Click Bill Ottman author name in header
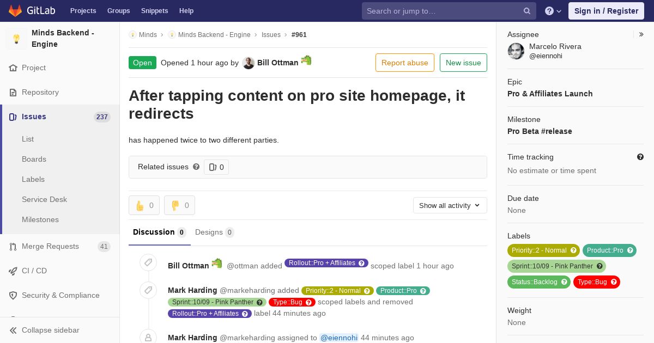Screen dimensions: 654x343 pos(278,63)
